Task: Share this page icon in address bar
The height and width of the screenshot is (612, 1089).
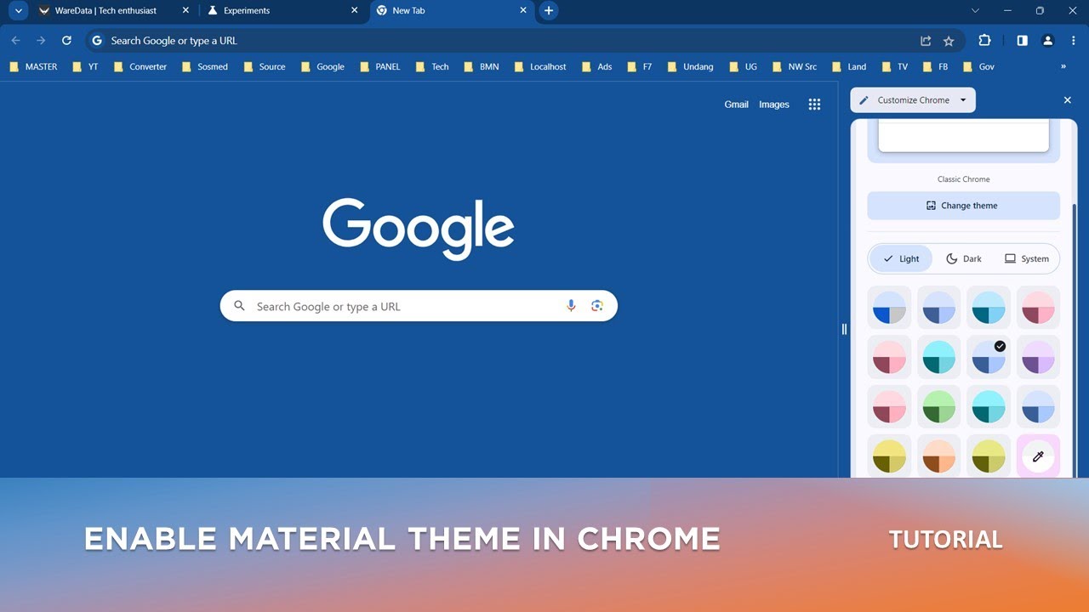Action: click(926, 41)
